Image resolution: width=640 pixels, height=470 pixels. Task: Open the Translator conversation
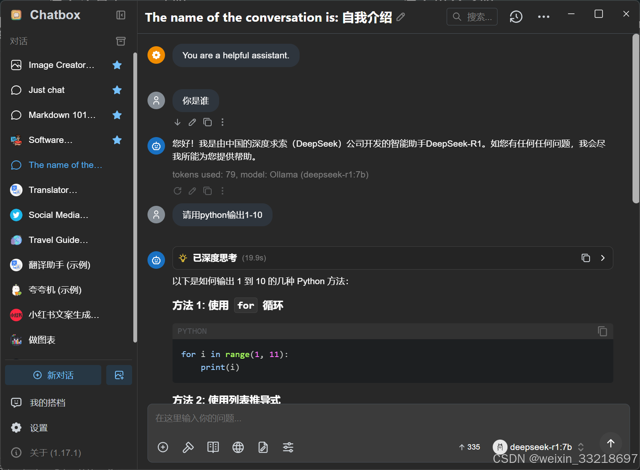67,190
